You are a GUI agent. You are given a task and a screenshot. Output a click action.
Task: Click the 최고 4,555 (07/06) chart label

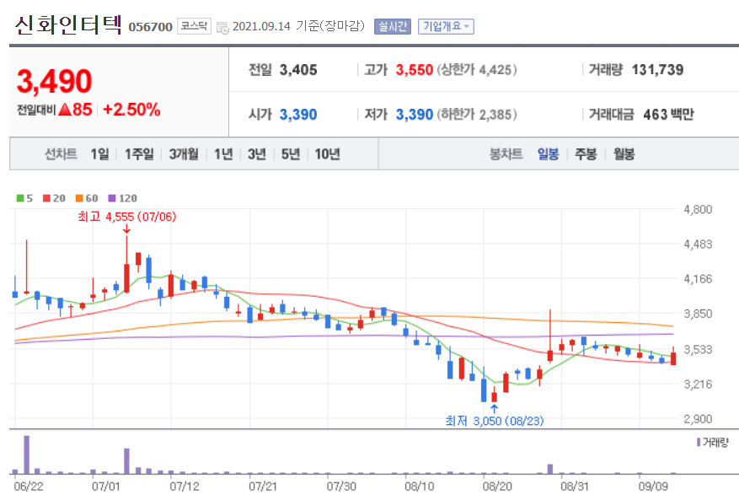(126, 217)
